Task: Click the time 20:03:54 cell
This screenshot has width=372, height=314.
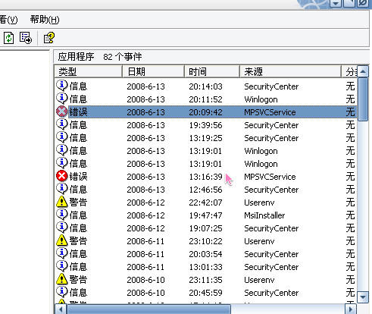Action: [x=205, y=254]
